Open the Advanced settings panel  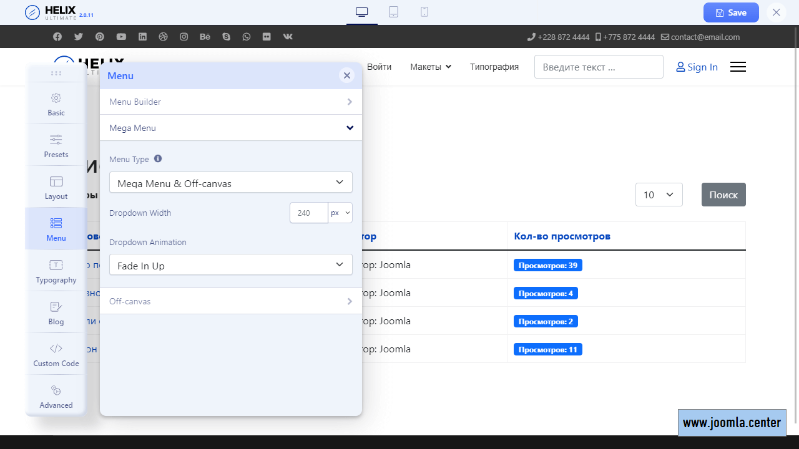pos(56,396)
